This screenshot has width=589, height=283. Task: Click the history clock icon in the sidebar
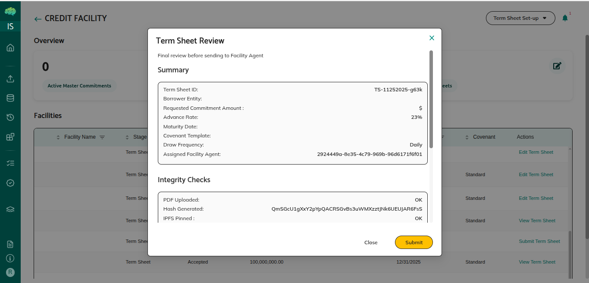(x=10, y=118)
